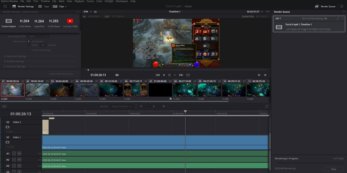Click timeline zoom in plus button
The image size is (347, 173).
164,106
